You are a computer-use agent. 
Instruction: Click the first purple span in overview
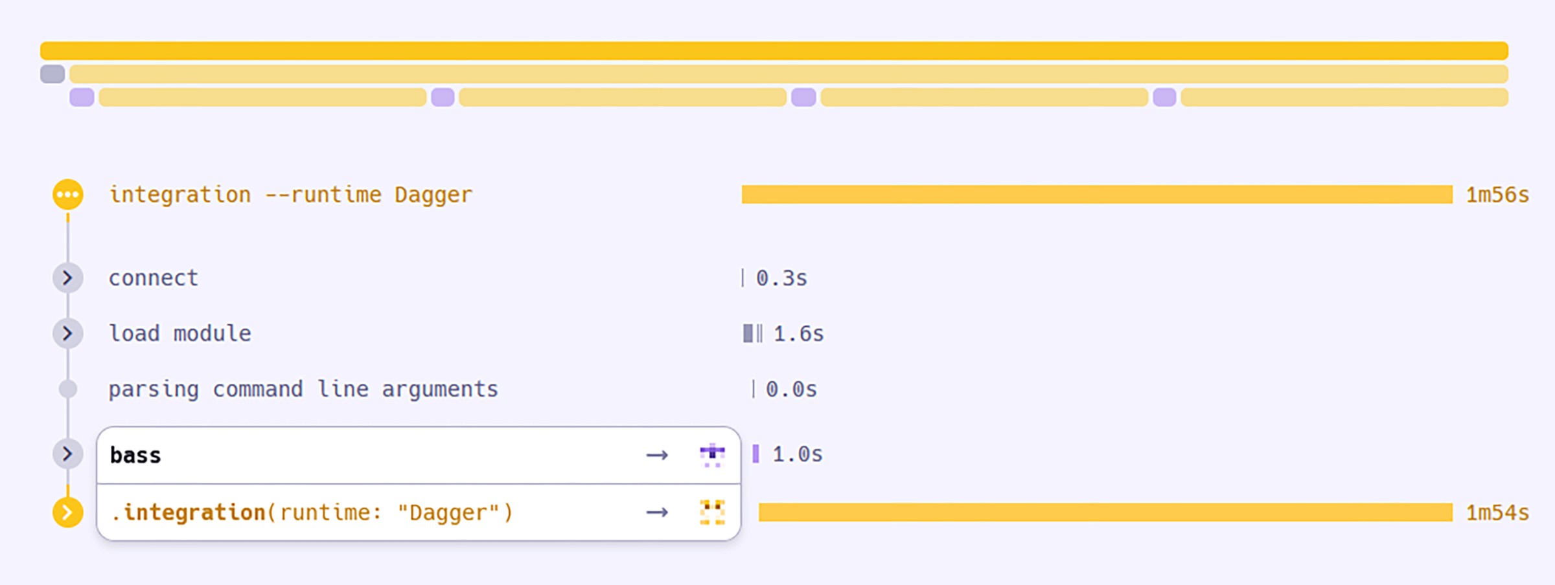click(82, 97)
